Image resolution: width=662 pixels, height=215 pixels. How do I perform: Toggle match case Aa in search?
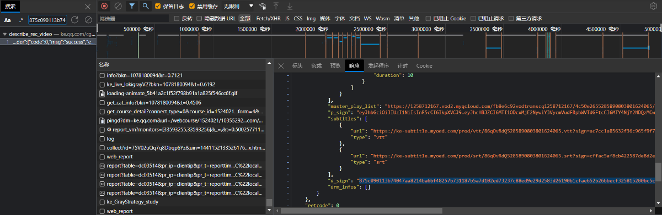[8, 20]
